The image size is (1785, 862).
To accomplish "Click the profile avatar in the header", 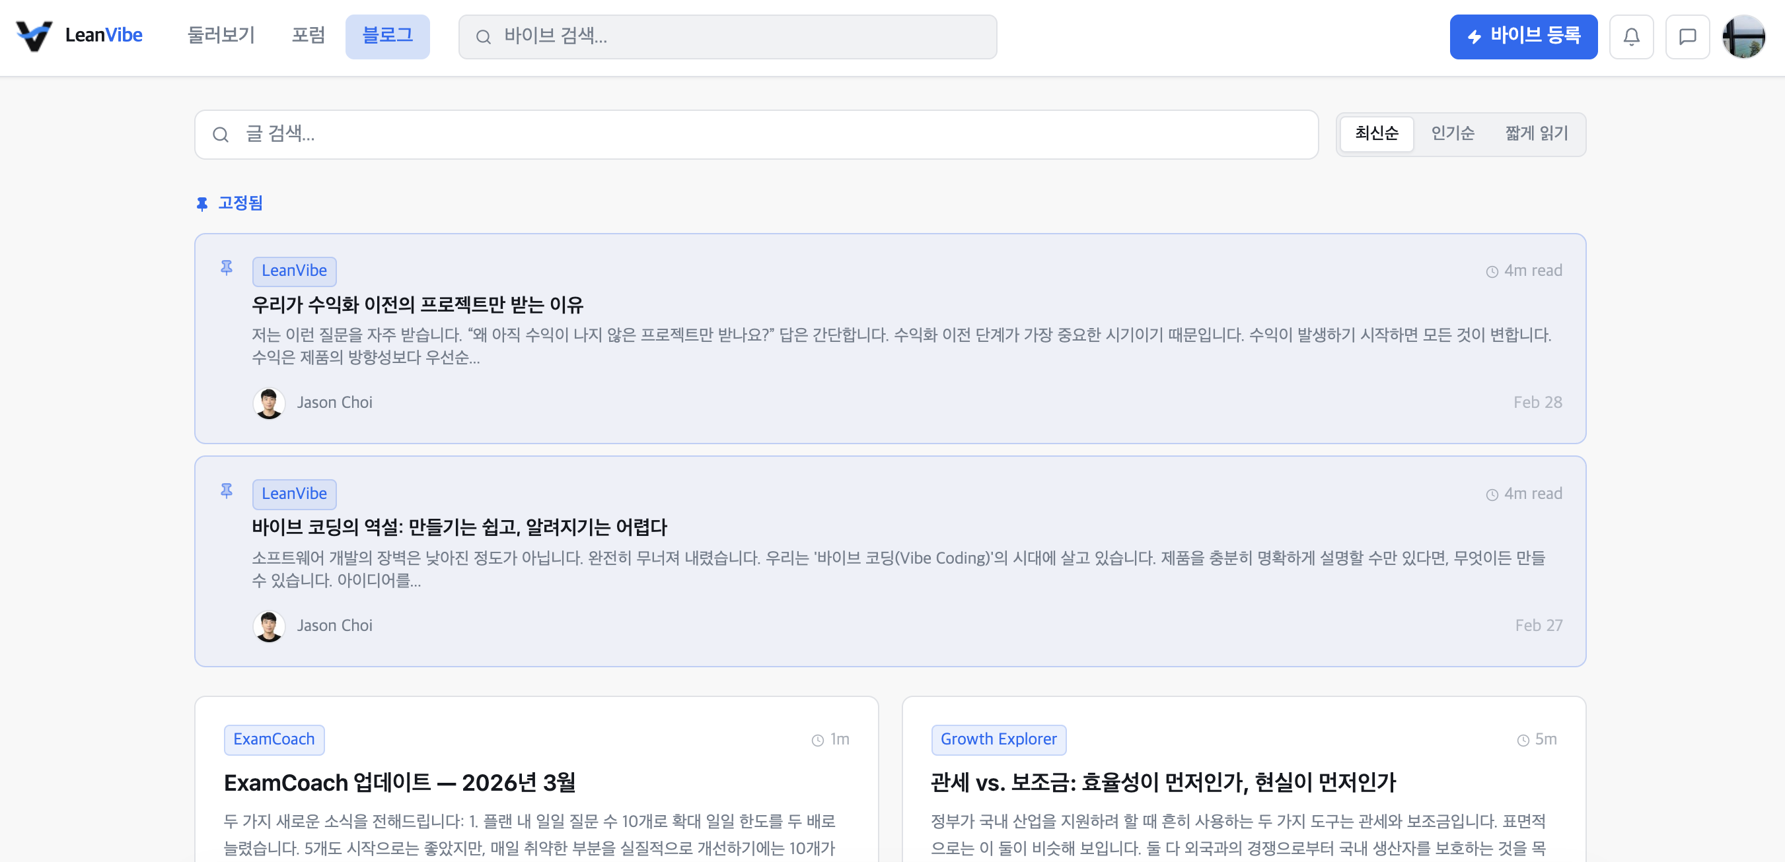I will tap(1745, 37).
